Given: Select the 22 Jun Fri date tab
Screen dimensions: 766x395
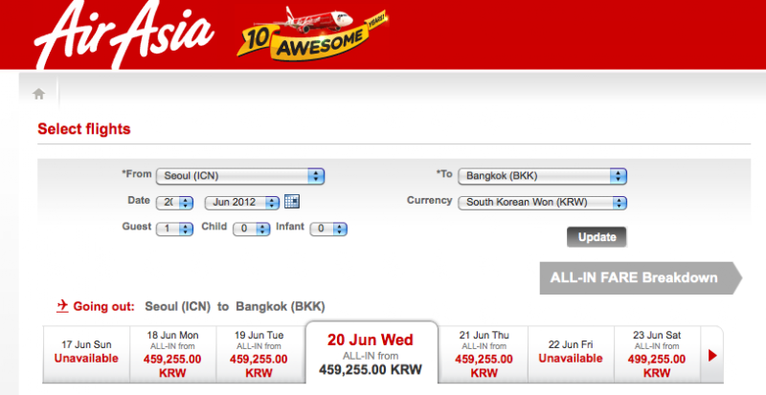Looking at the screenshot, I should 571,354.
